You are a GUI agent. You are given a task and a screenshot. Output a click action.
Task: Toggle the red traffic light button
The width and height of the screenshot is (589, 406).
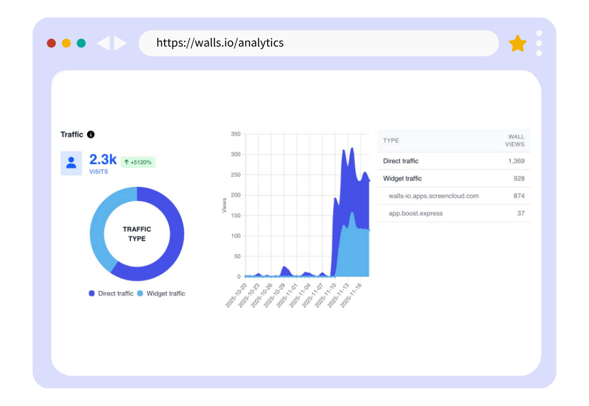click(51, 43)
